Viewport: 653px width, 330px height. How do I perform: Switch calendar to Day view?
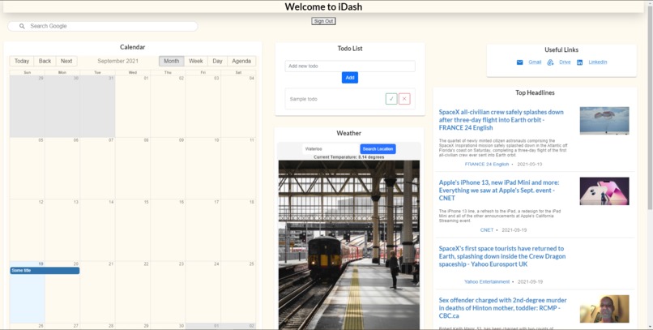point(217,62)
